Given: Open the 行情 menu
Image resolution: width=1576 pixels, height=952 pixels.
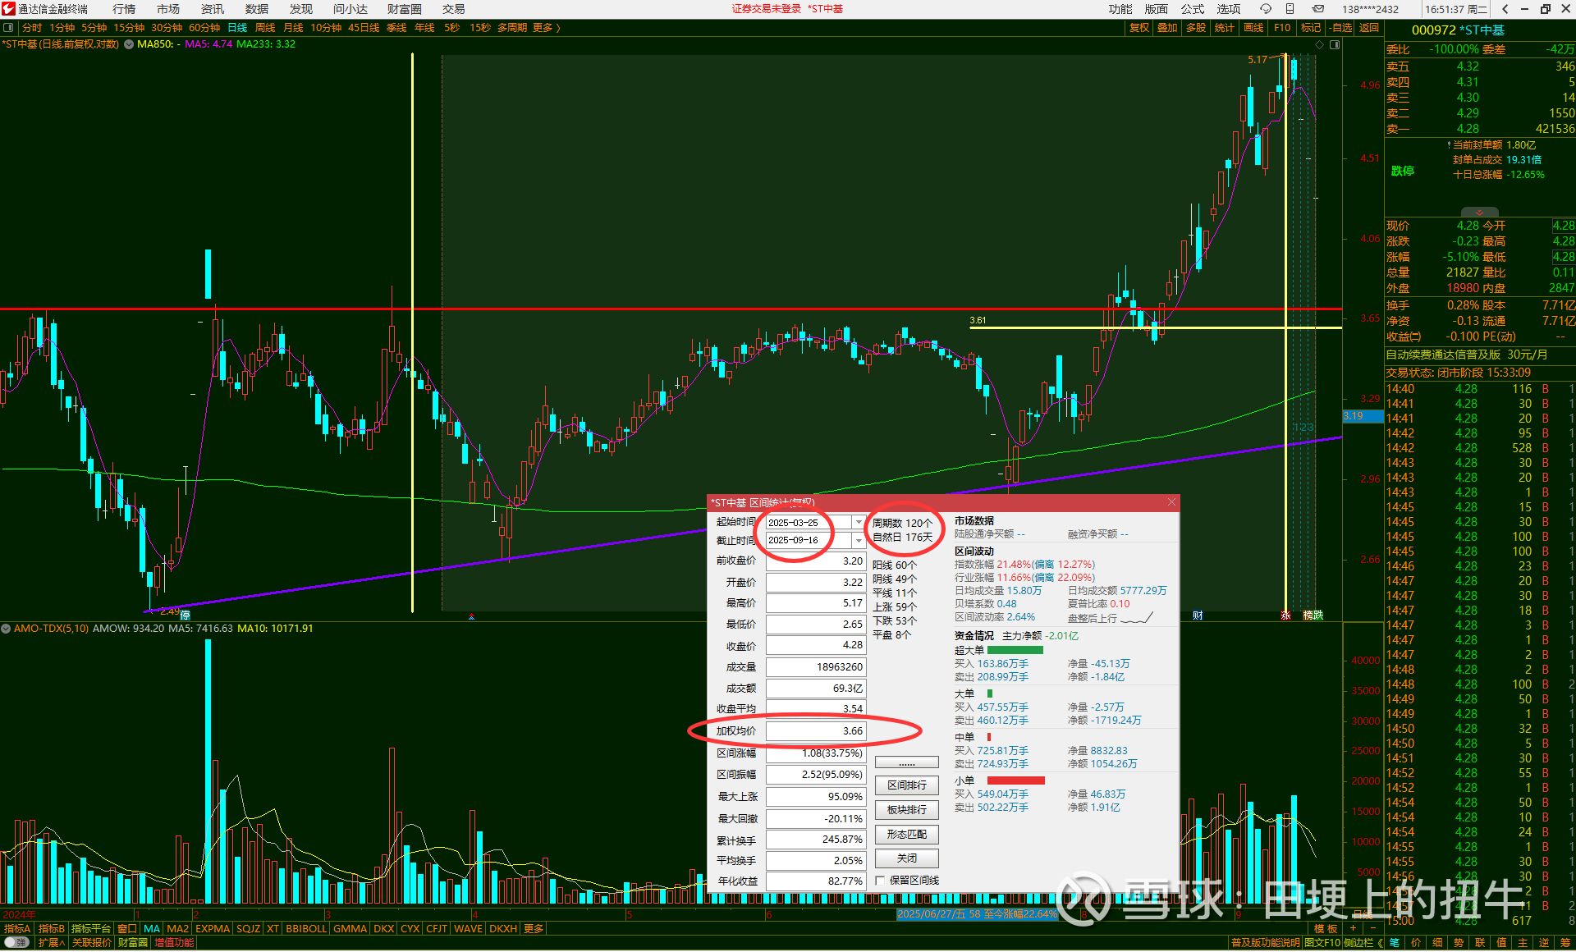Looking at the screenshot, I should [124, 9].
